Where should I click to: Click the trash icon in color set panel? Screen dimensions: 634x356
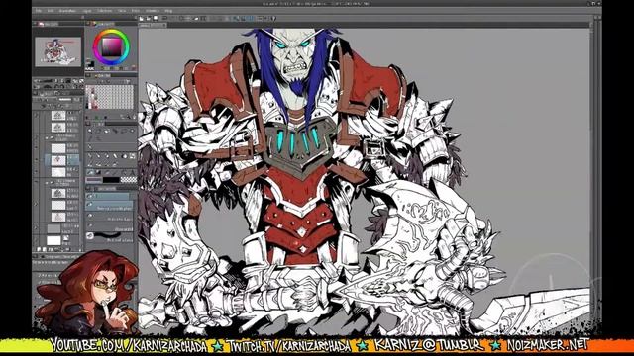pyautogui.click(x=134, y=117)
